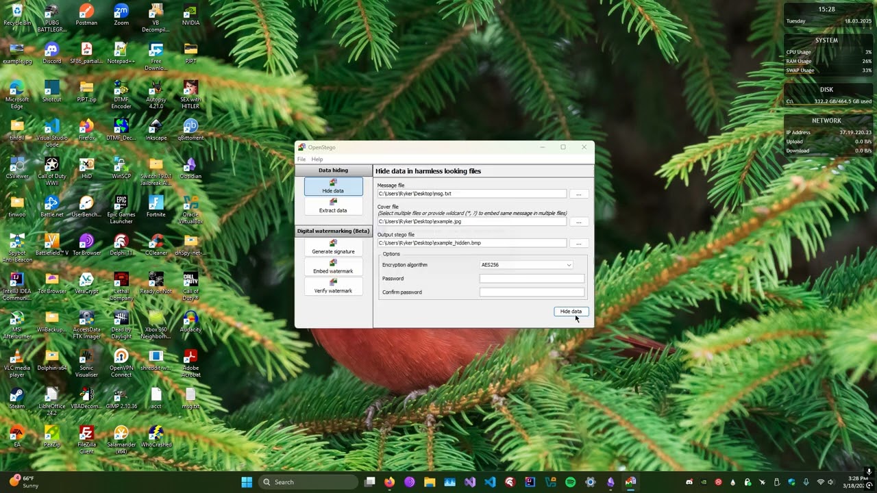Viewport: 877px width, 493px height.
Task: Select Hide data in the sidebar panel
Action: [333, 186]
